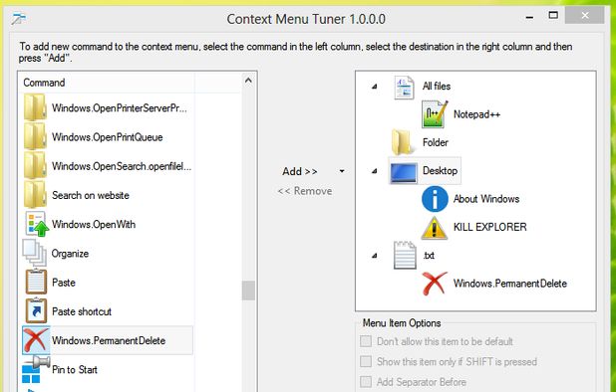Open the Add button dropdown arrow
Image resolution: width=616 pixels, height=392 pixels.
(342, 171)
